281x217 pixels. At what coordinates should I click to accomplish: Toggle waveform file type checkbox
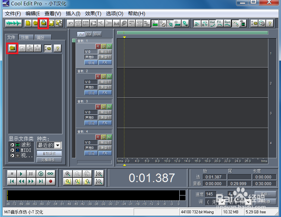click(12, 145)
